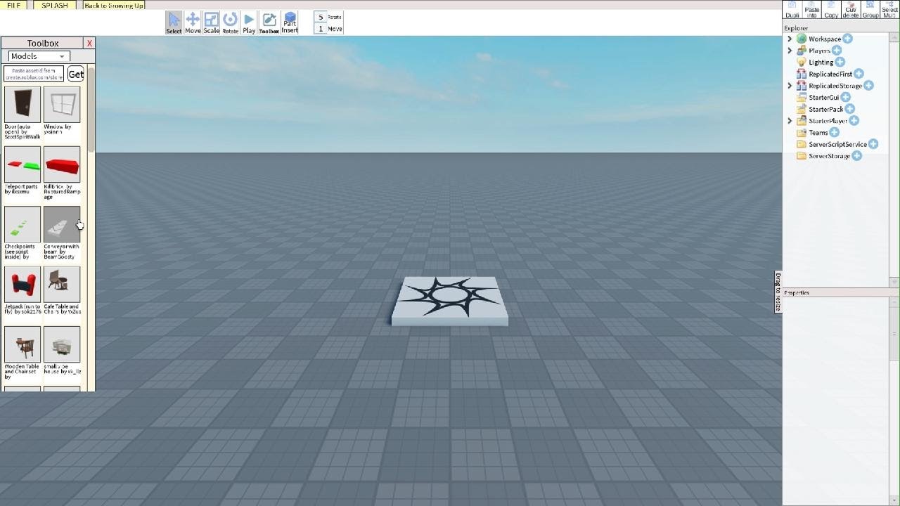Add an object to ServerScriptService with plus

coord(873,144)
